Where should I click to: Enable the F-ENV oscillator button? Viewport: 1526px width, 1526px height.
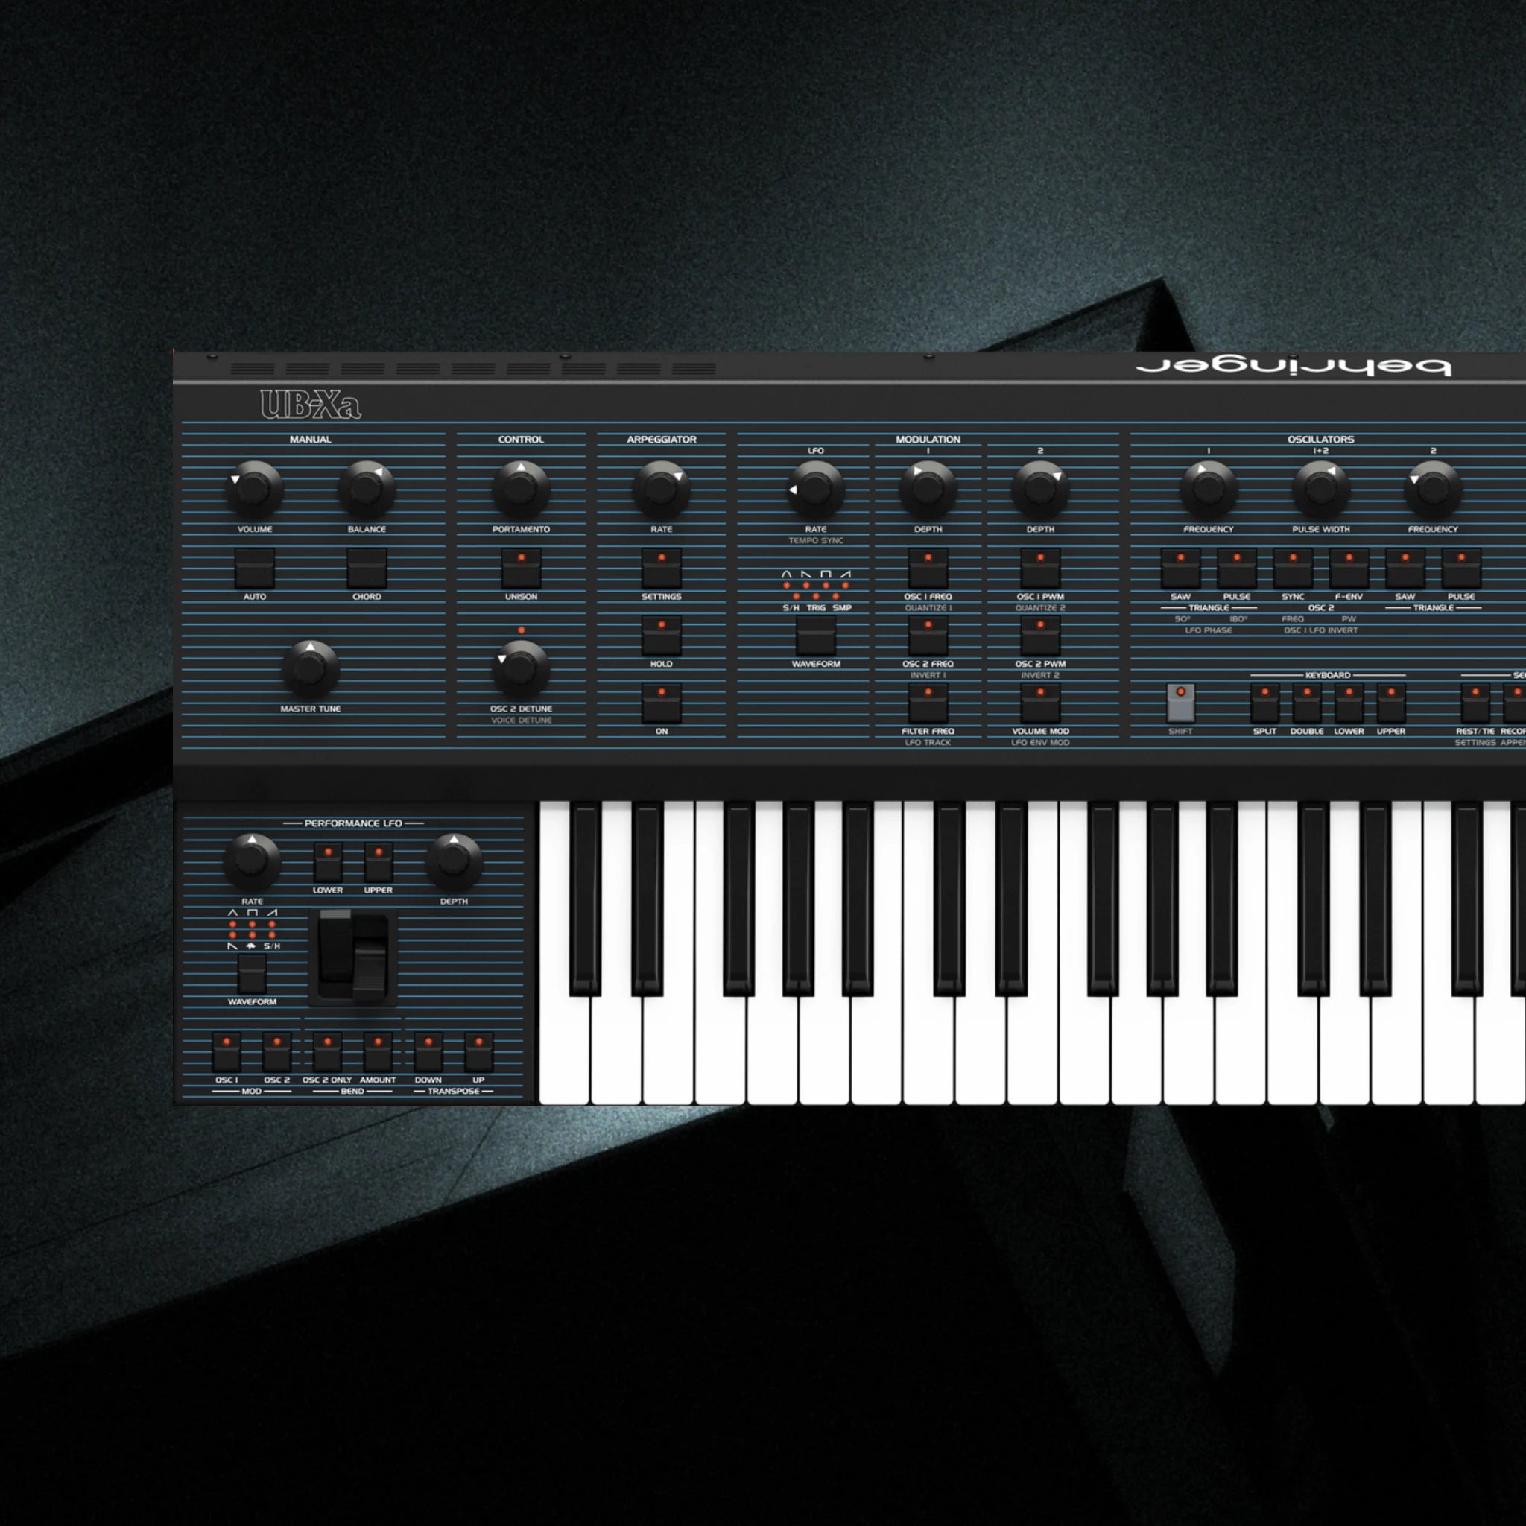[x=1348, y=569]
